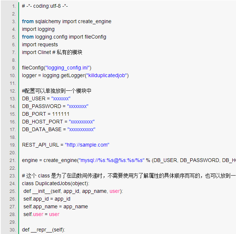Screen dimensions: 236x234
Task: Click the DB_DATA_BASE value string
Action: [x=81, y=129]
